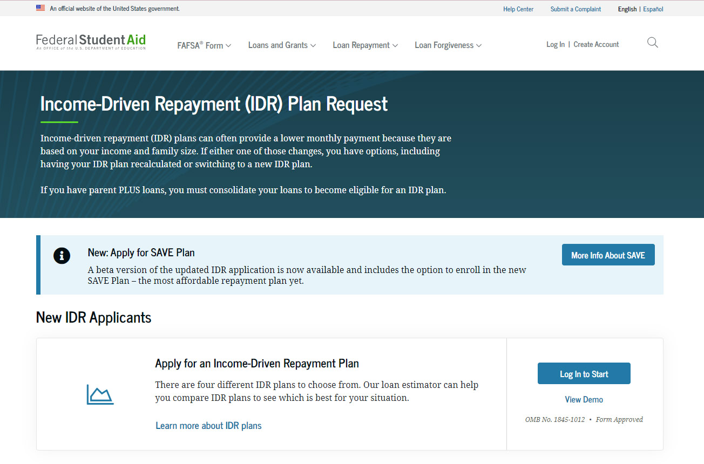Follow Learn more about IDR plans link
This screenshot has height=464, width=704.
tap(208, 426)
